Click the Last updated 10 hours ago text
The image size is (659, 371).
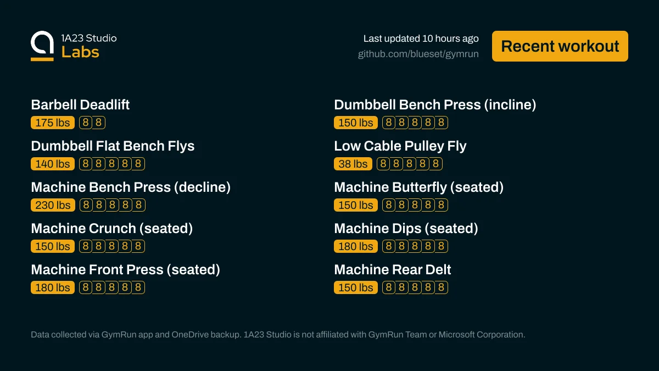421,38
